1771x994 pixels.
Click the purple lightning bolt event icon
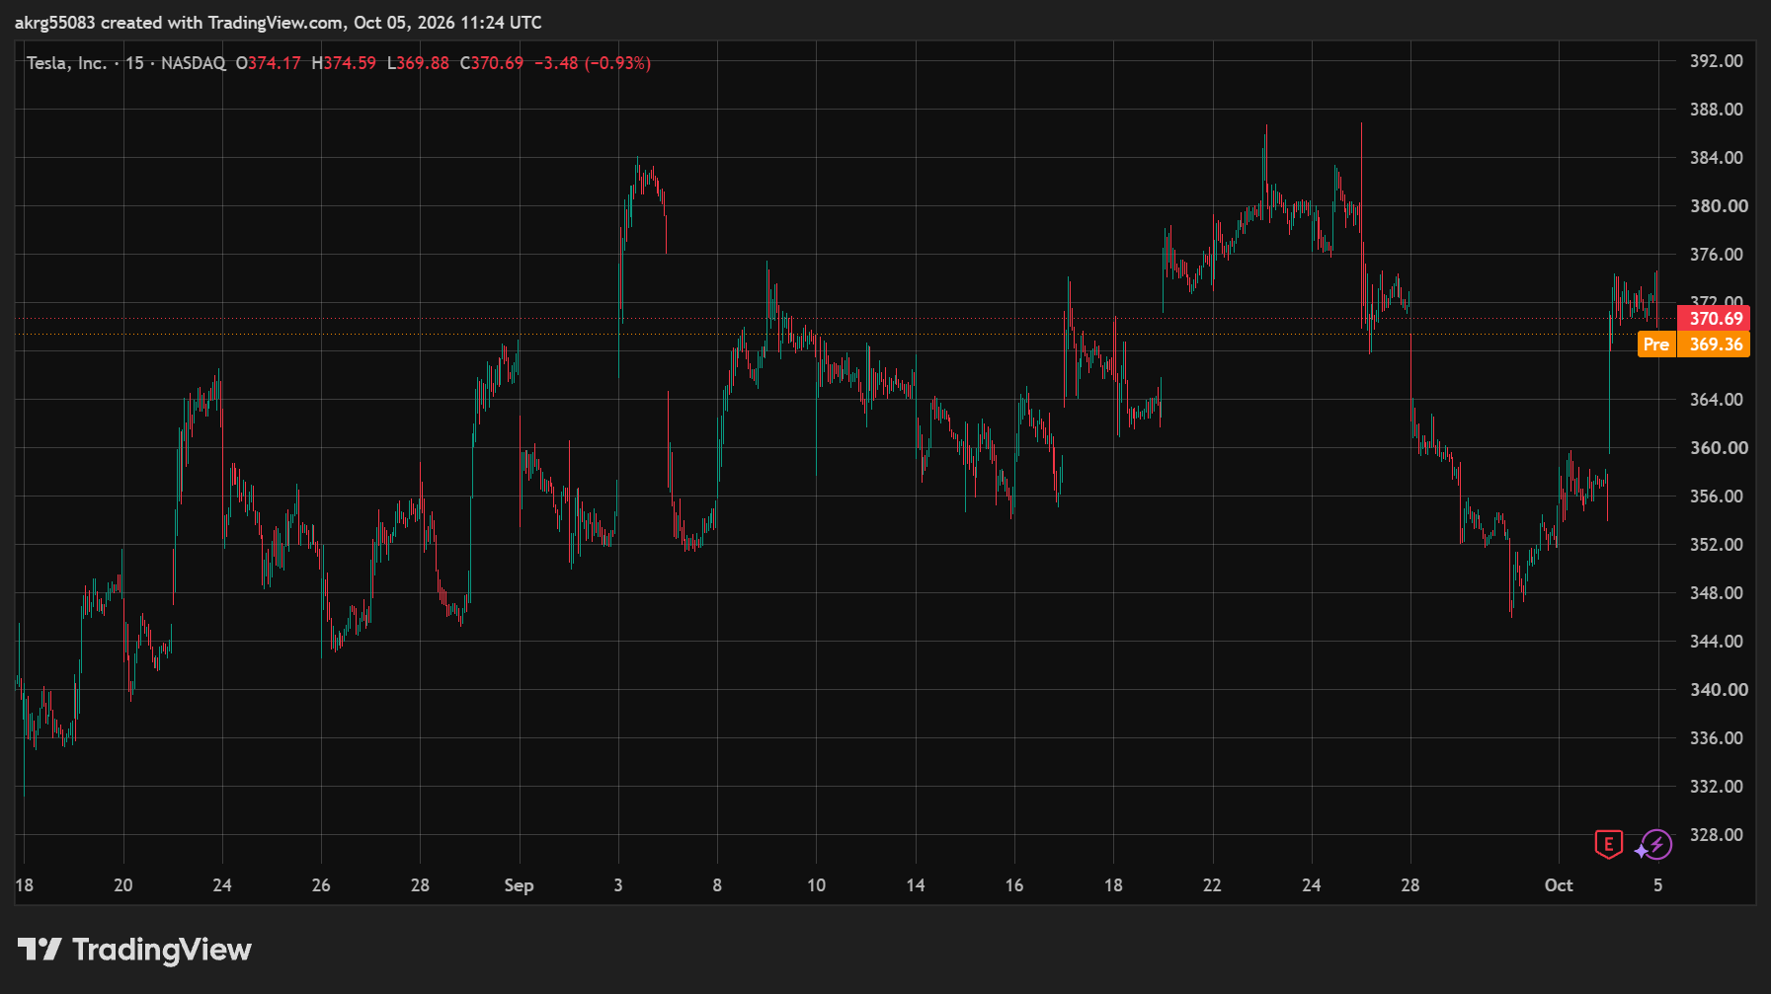point(1654,845)
